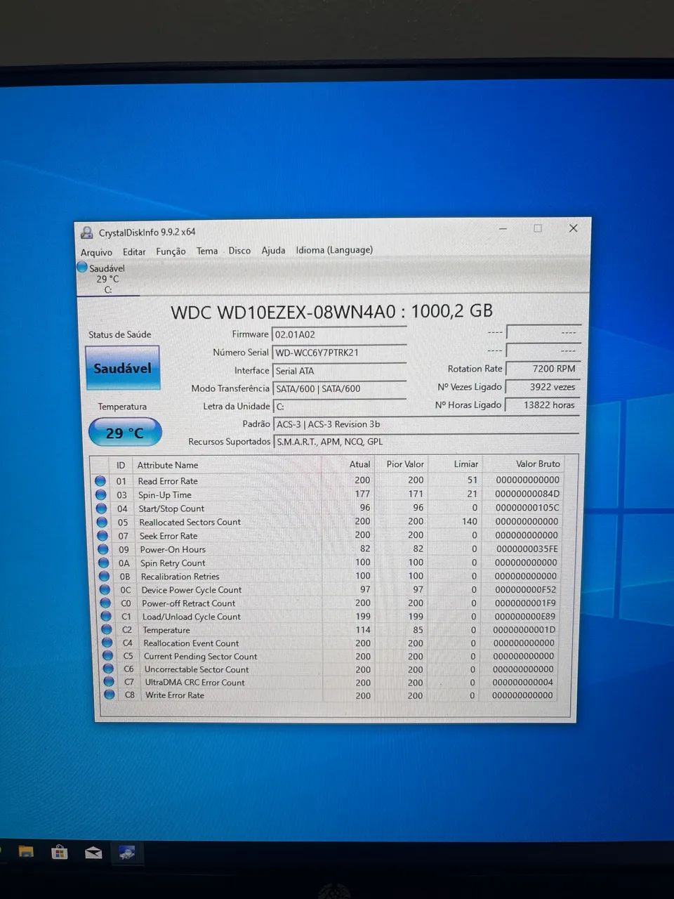
Task: Click the status icon of the Temperature attribute
Action: 107,630
